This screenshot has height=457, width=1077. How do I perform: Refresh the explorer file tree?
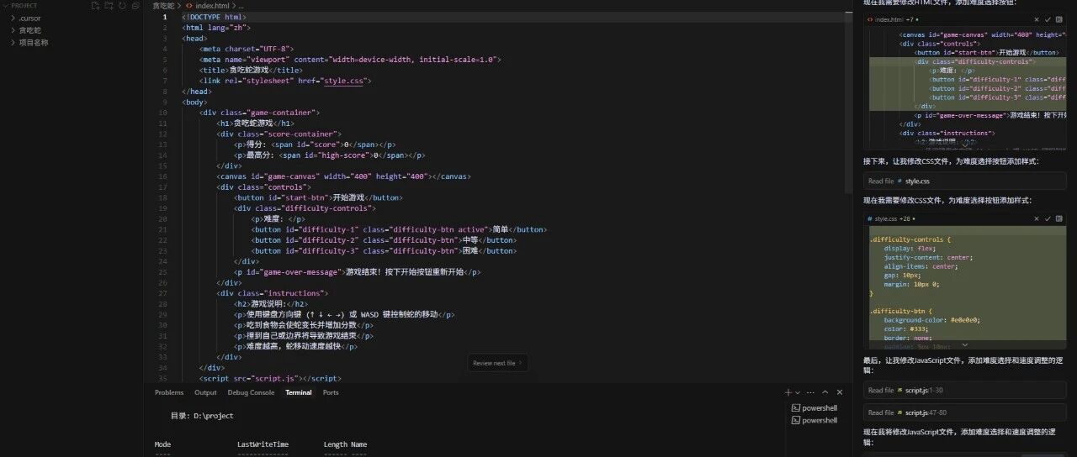point(122,6)
